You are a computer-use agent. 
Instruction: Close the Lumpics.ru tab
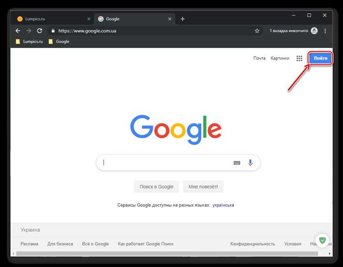pos(89,19)
